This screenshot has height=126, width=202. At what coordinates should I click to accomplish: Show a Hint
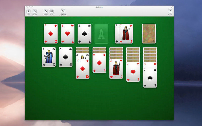click(x=52, y=11)
